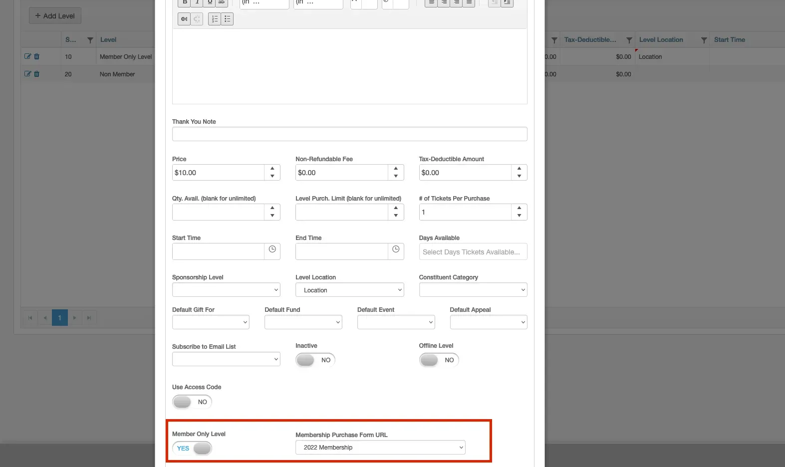Sort grid by S... column header

(71, 40)
